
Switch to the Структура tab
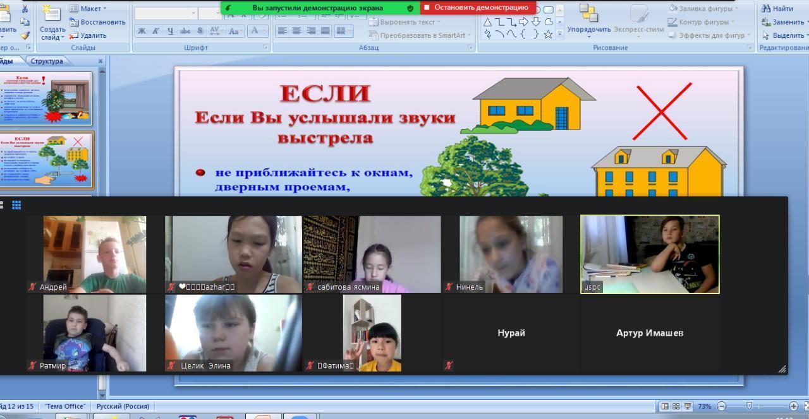click(x=47, y=61)
